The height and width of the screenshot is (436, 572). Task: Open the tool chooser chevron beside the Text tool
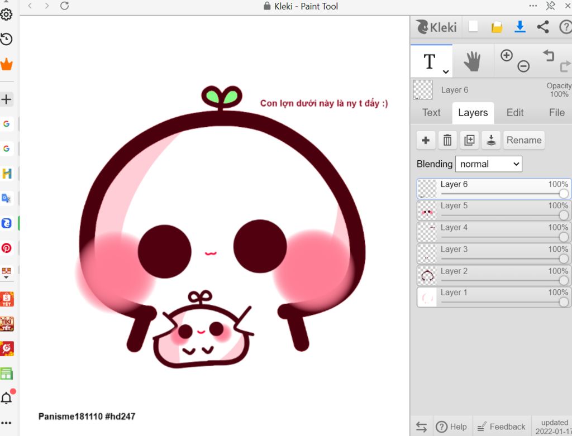(x=446, y=72)
